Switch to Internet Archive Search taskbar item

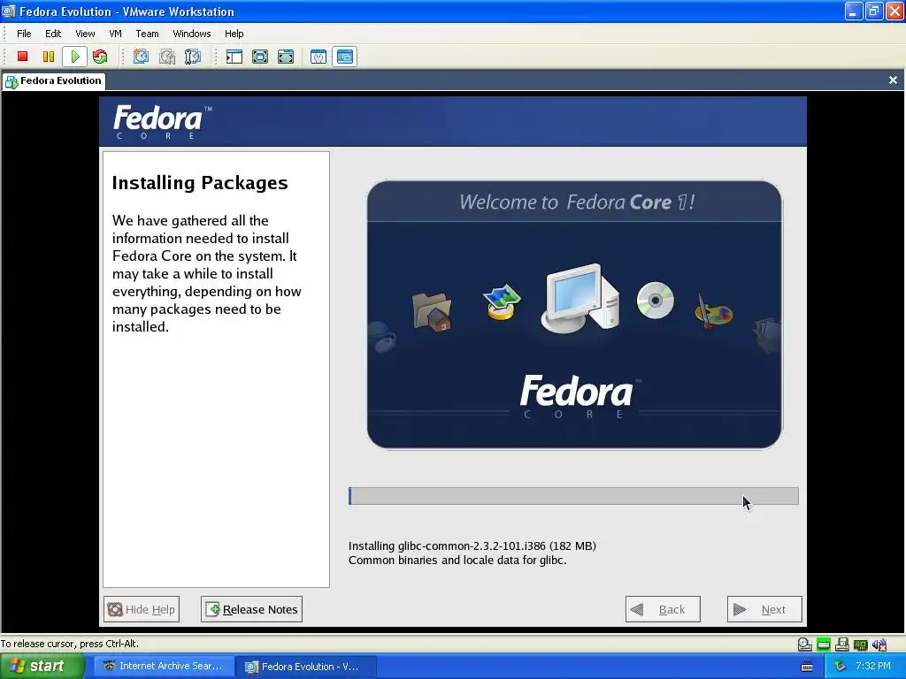pos(165,667)
